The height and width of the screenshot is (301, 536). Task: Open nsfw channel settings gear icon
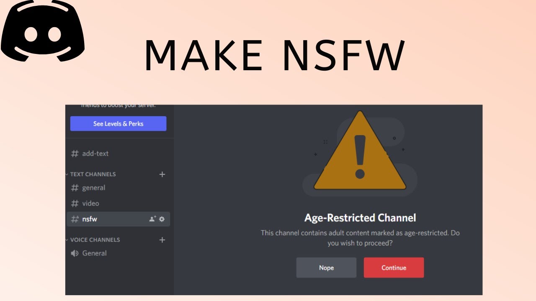click(162, 219)
